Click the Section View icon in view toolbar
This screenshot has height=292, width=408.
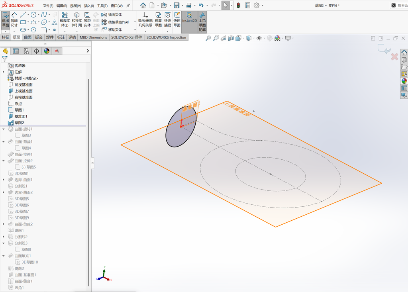[x=231, y=38]
